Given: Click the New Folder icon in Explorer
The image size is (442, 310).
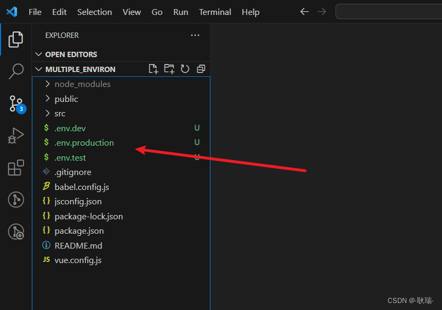Looking at the screenshot, I should [x=169, y=69].
